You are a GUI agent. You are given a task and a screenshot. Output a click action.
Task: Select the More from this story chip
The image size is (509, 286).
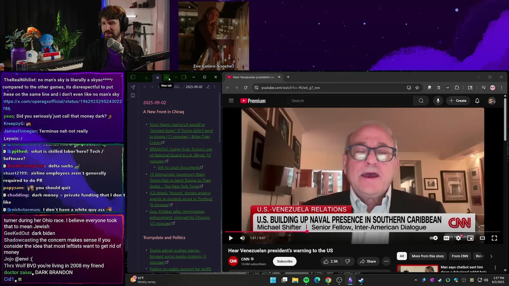[428, 256]
